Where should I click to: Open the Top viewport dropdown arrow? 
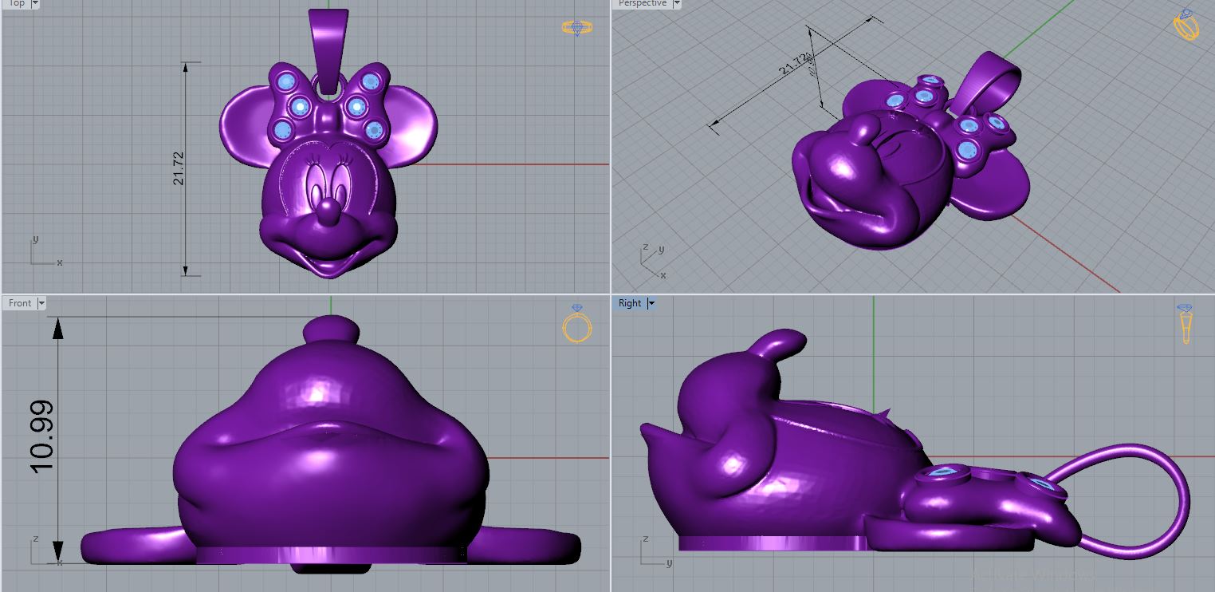point(34,3)
